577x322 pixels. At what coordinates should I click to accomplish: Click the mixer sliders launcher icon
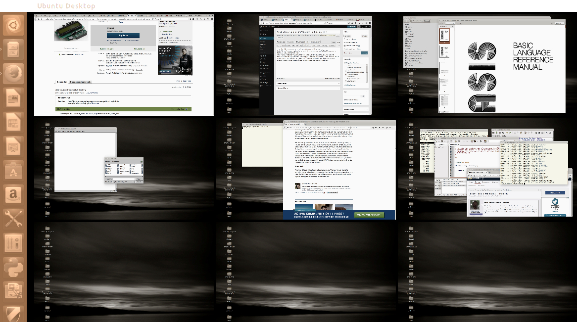[13, 243]
